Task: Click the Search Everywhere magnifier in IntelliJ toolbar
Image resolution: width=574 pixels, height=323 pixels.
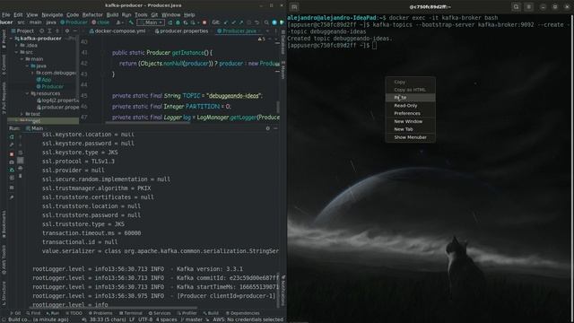Action: coord(266,22)
